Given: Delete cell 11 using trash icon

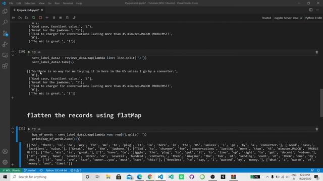Looking at the screenshot, I should tap(317, 129).
